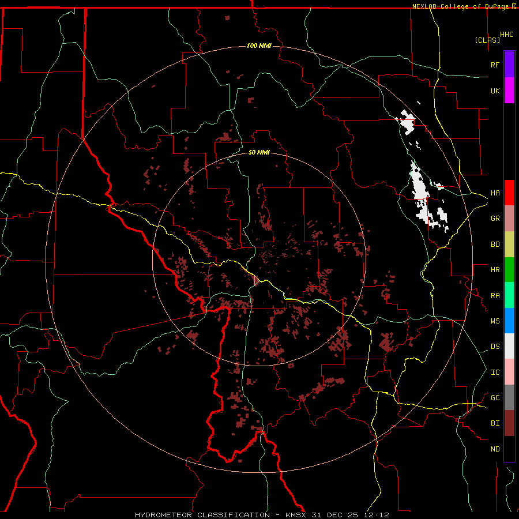Click the red HA legend color swatch

point(509,193)
